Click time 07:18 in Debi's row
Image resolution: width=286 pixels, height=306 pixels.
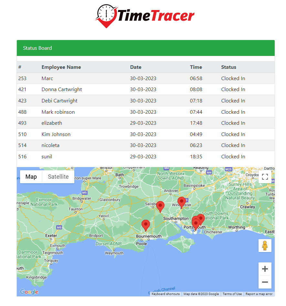pos(196,101)
